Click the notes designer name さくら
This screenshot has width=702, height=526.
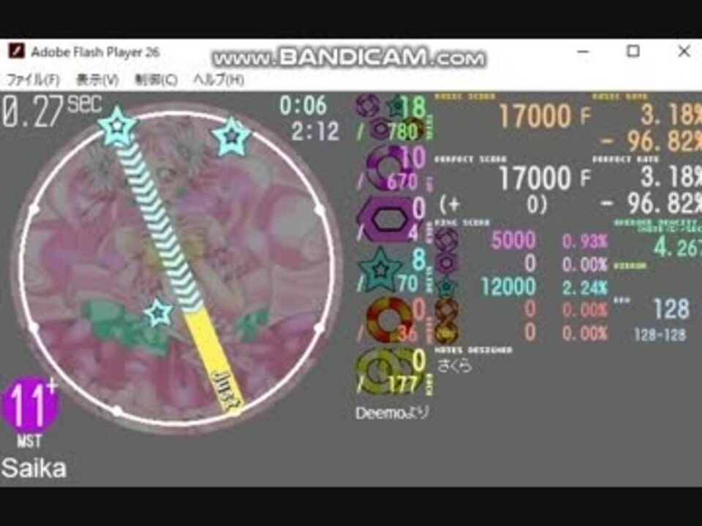click(454, 365)
